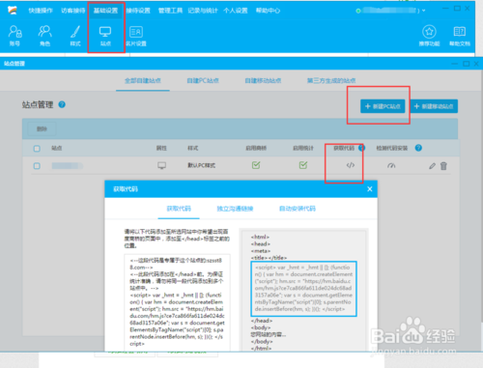Click the 新建PC站点 button
The width and height of the screenshot is (483, 368).
[x=383, y=106]
